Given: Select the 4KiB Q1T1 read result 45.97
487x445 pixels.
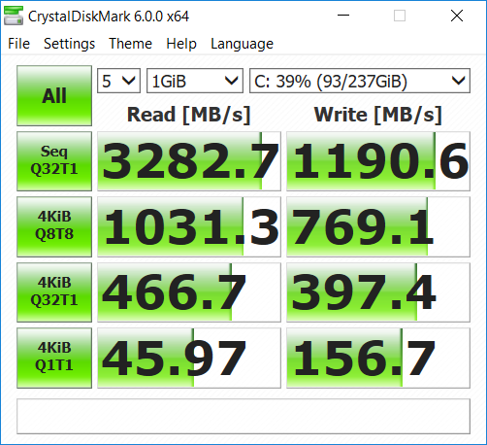Looking at the screenshot, I should pos(189,358).
